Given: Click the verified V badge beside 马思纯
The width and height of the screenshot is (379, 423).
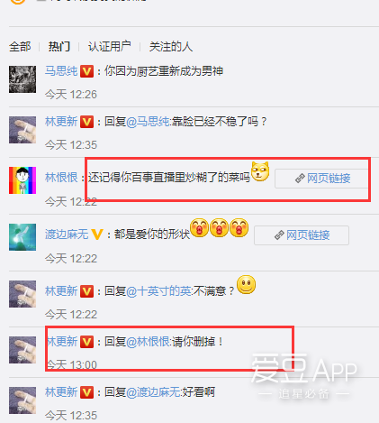Looking at the screenshot, I should [86, 71].
